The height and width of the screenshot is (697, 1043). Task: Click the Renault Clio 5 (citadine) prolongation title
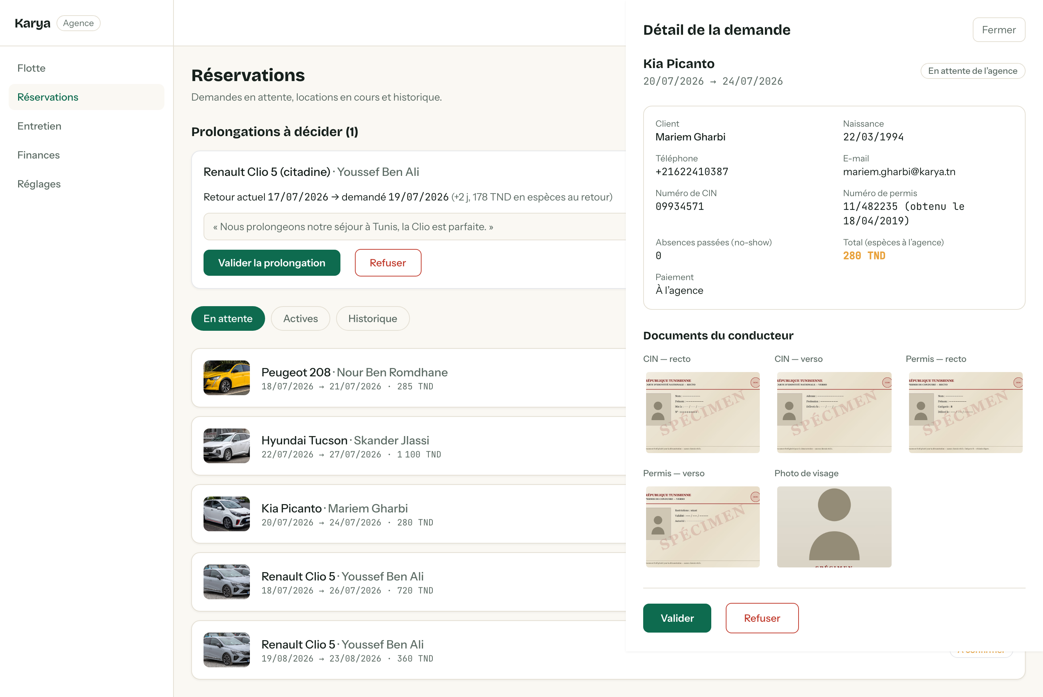tap(267, 172)
